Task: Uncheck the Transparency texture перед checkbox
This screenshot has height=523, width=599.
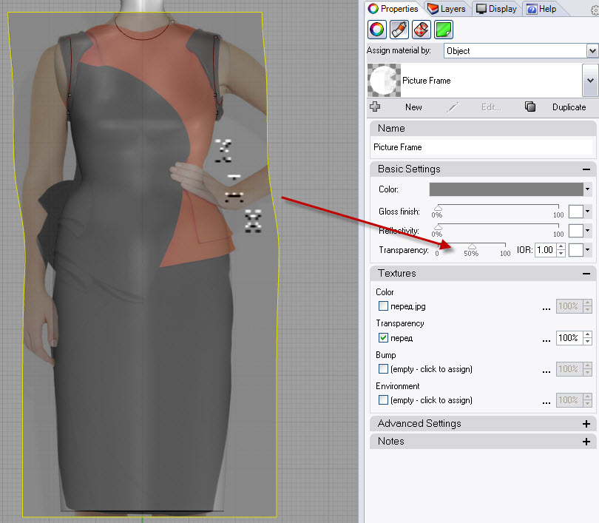Action: coord(383,337)
